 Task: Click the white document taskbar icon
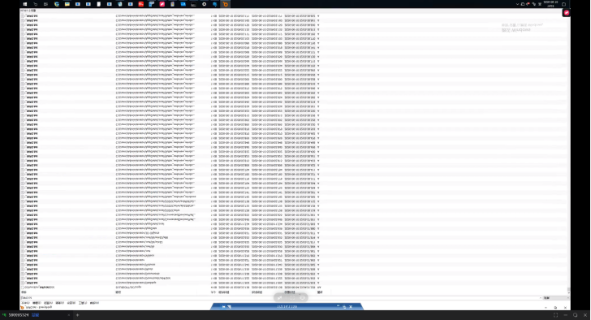(99, 4)
